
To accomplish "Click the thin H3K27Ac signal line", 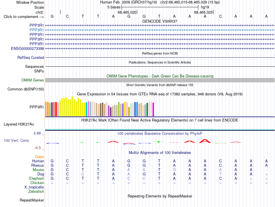I will click(x=160, y=130).
